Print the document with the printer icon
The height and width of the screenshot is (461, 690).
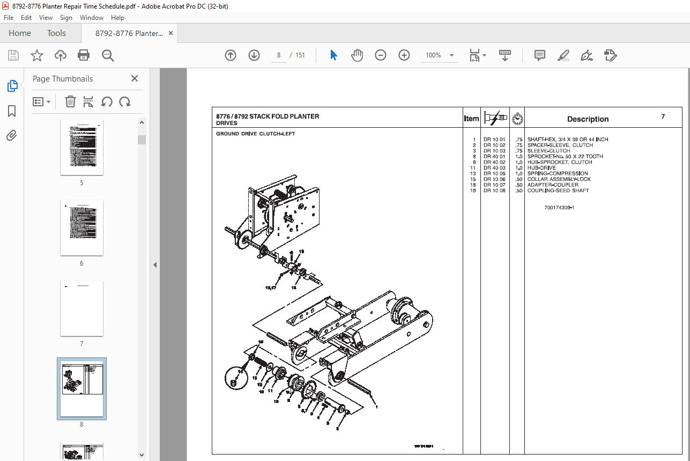[x=84, y=55]
